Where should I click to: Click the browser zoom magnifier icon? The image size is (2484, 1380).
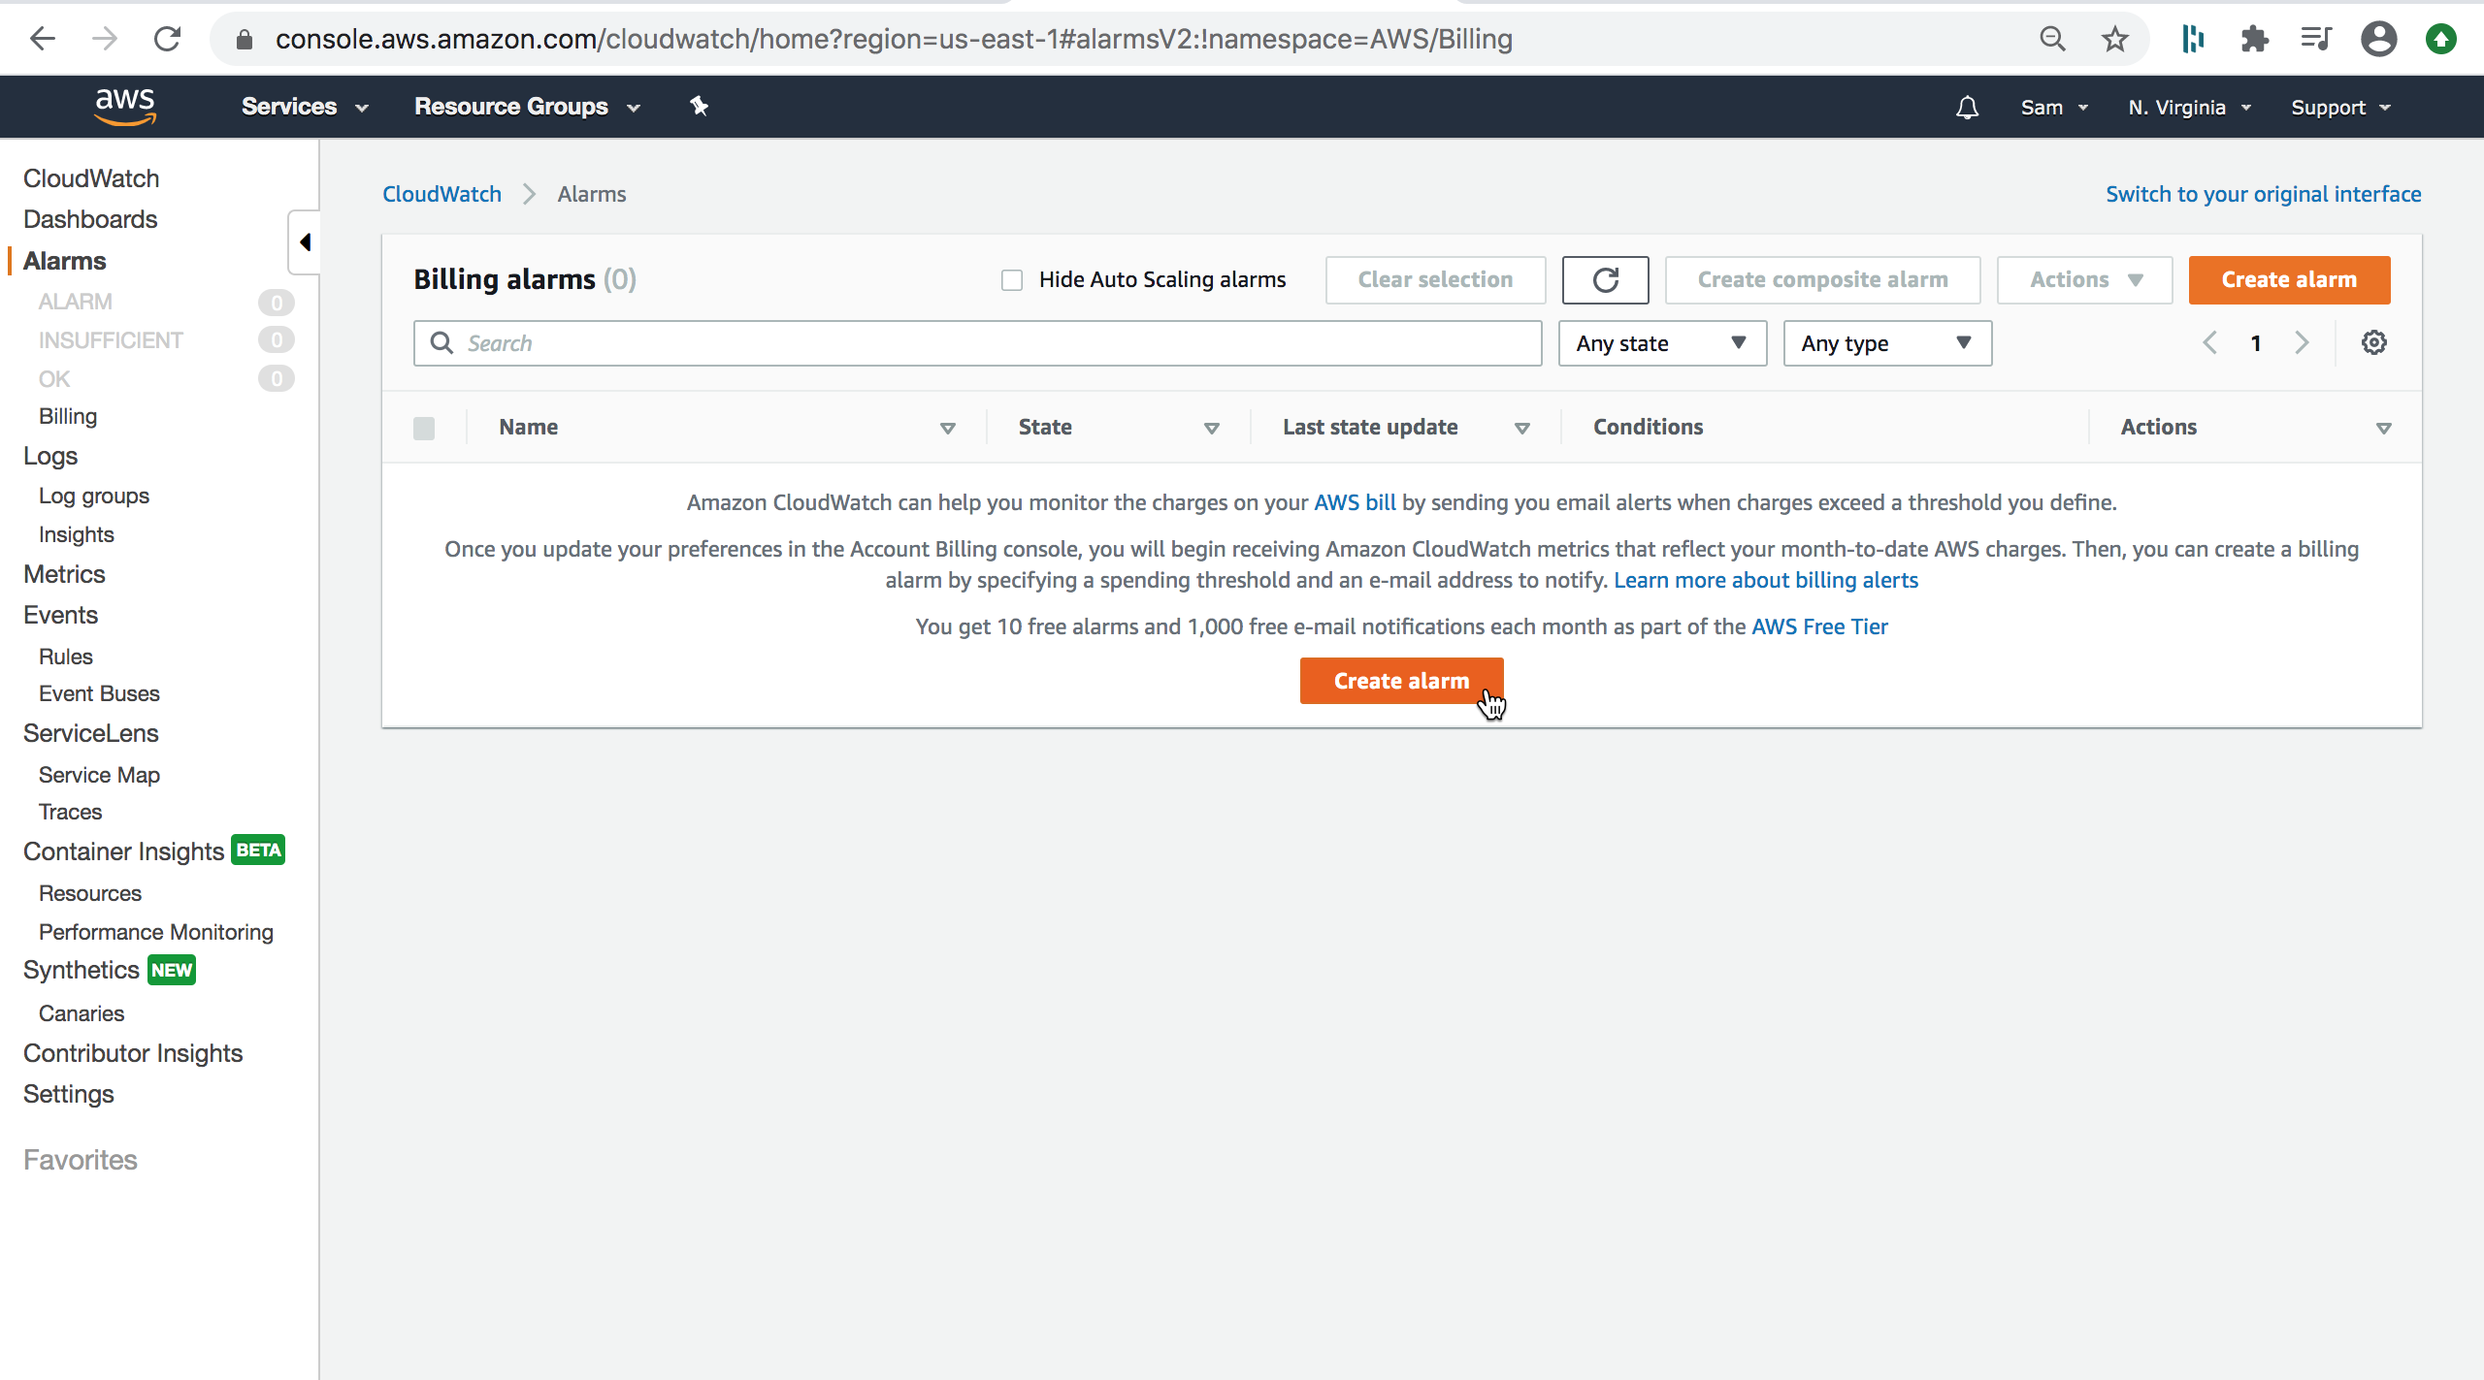coord(2052,39)
